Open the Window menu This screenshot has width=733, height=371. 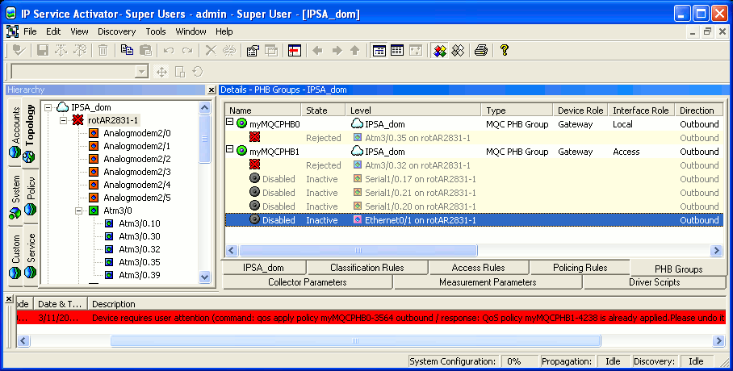[191, 31]
